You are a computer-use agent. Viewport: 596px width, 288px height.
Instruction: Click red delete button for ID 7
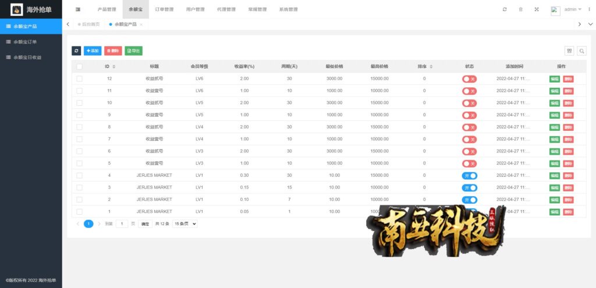tap(568, 140)
